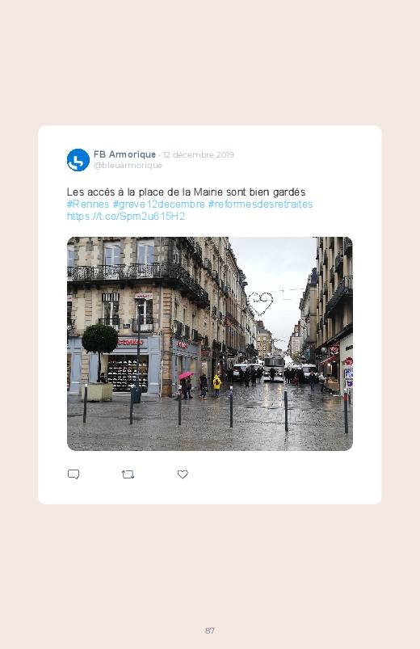Click the reply speech bubble icon
The height and width of the screenshot is (649, 420).
coord(73,474)
